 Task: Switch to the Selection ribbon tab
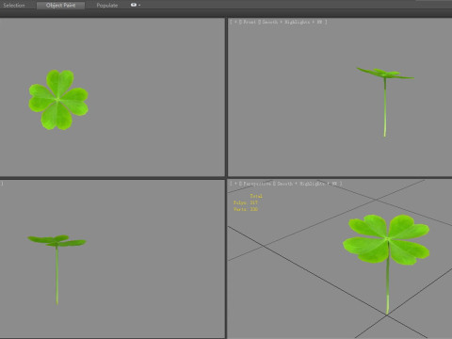click(x=14, y=6)
